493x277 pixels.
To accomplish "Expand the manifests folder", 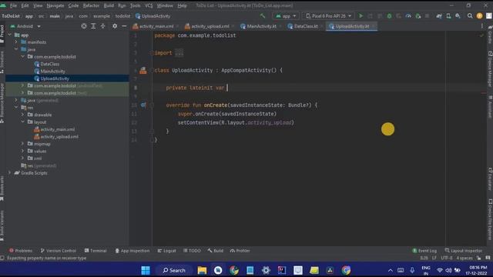I will click(x=16, y=42).
